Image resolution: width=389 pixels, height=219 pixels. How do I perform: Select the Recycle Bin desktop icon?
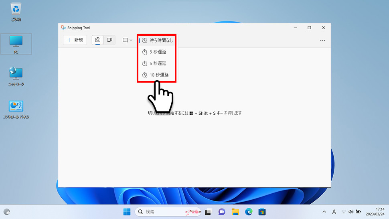click(x=16, y=12)
